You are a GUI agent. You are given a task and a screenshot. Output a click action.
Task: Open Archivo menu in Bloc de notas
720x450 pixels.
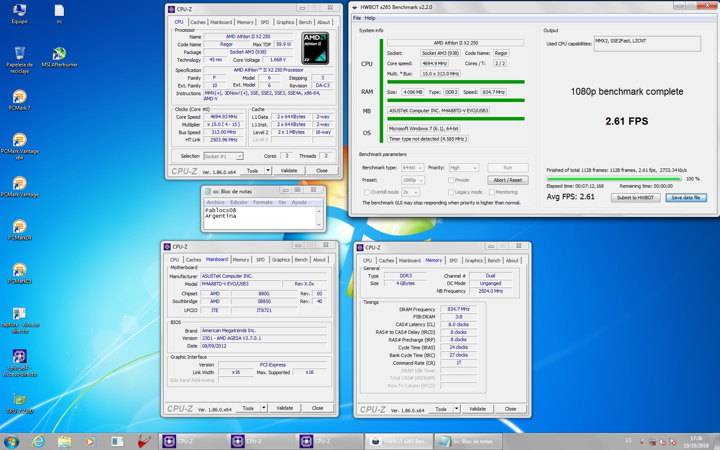[x=216, y=202]
